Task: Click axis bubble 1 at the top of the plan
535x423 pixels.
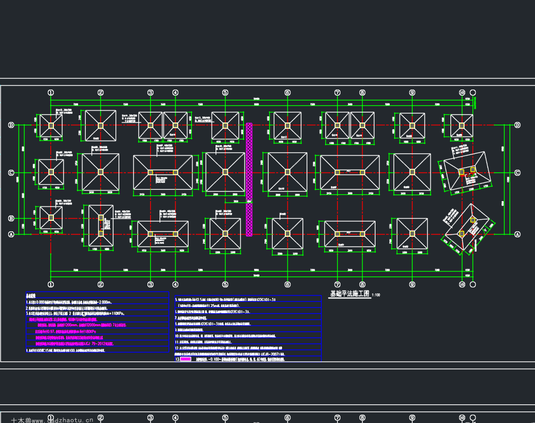Action: (x=51, y=92)
